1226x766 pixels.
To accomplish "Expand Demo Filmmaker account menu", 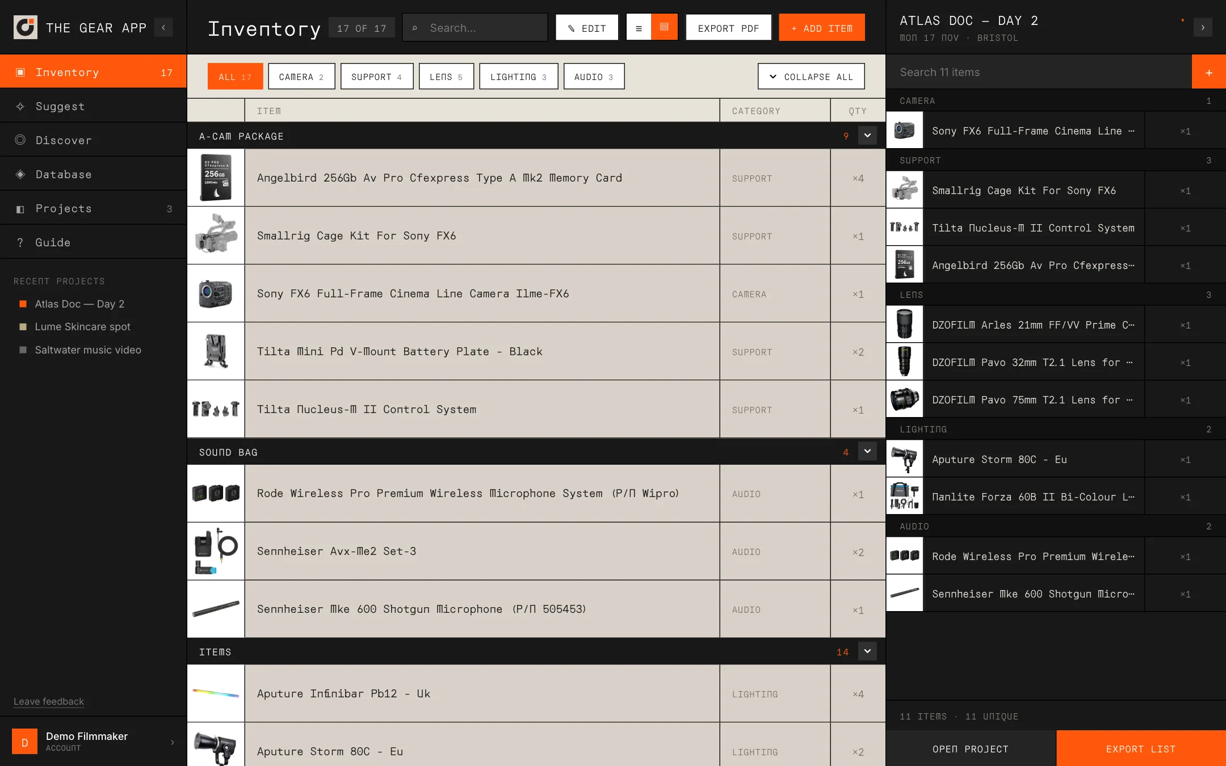I will click(93, 741).
